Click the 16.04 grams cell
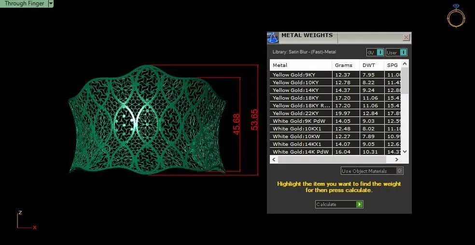Screen dimensions: 475x245 [346, 152]
